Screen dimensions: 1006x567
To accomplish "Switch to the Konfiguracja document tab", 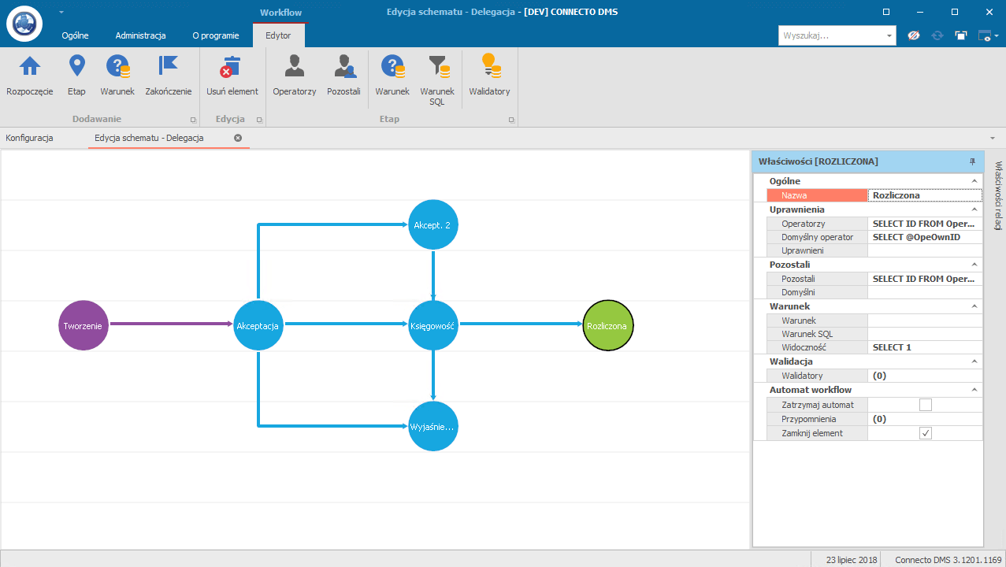I will click(x=29, y=138).
